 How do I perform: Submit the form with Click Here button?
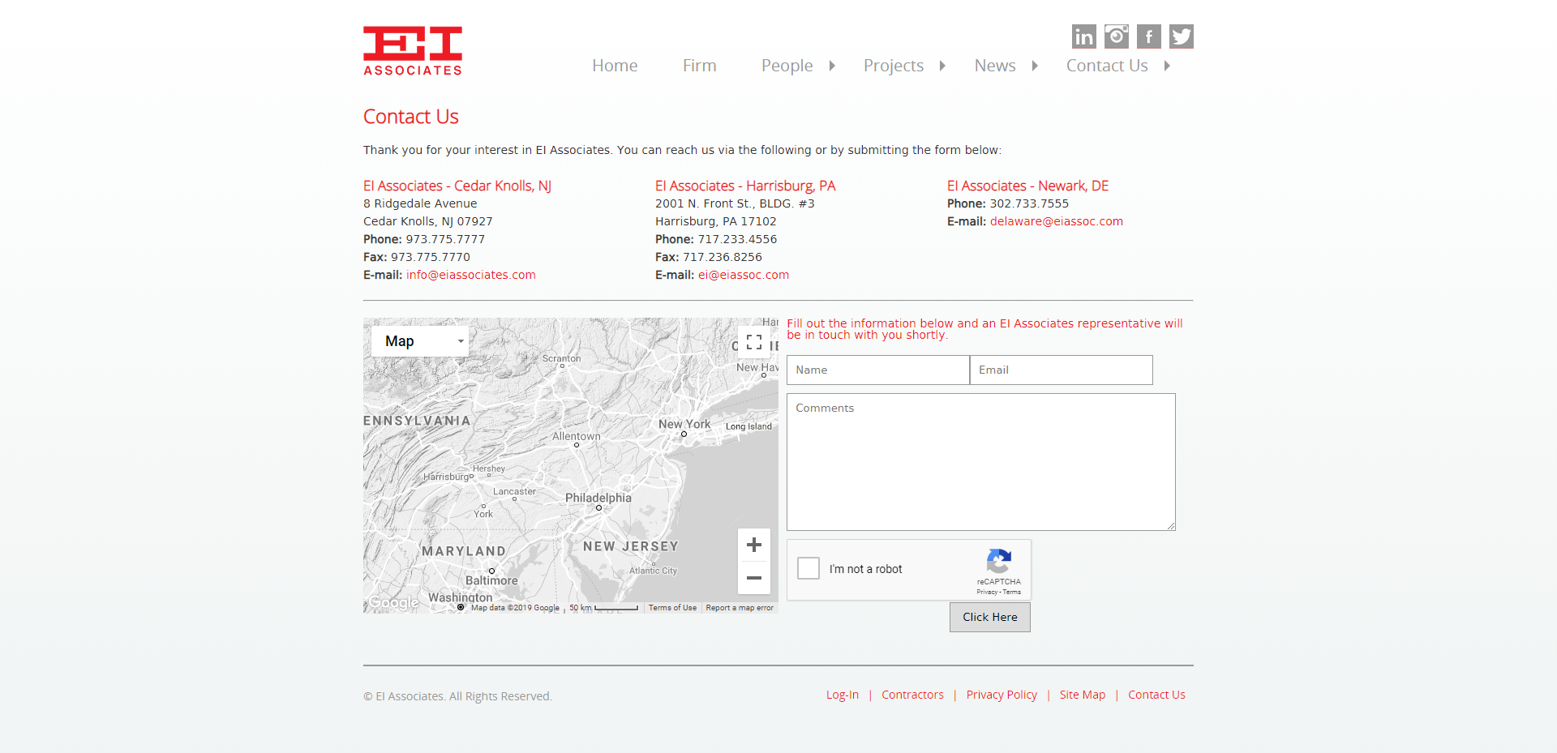(990, 617)
